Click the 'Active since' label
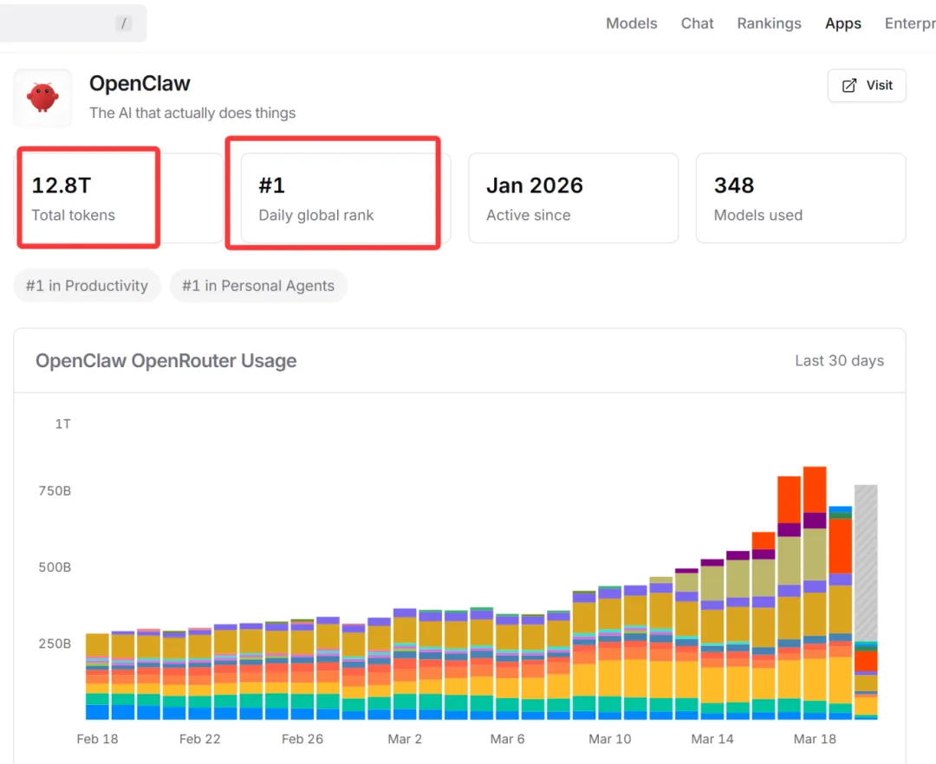936x764 pixels. point(529,216)
